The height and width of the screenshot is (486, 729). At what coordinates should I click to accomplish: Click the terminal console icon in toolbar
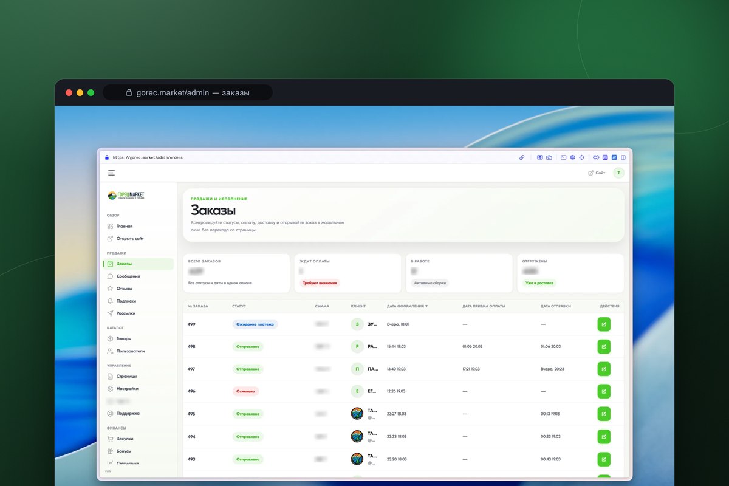[564, 157]
